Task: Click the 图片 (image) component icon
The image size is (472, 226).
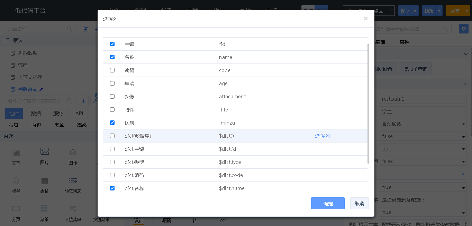Action: coord(44,152)
